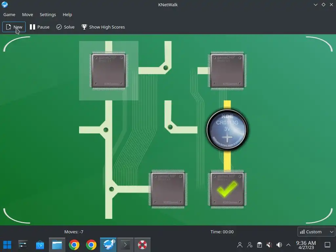Click the show desktop tray button
Viewport: 336px width, 252px height.
click(327, 245)
